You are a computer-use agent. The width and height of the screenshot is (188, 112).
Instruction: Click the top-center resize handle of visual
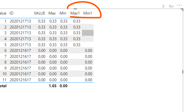75,9
